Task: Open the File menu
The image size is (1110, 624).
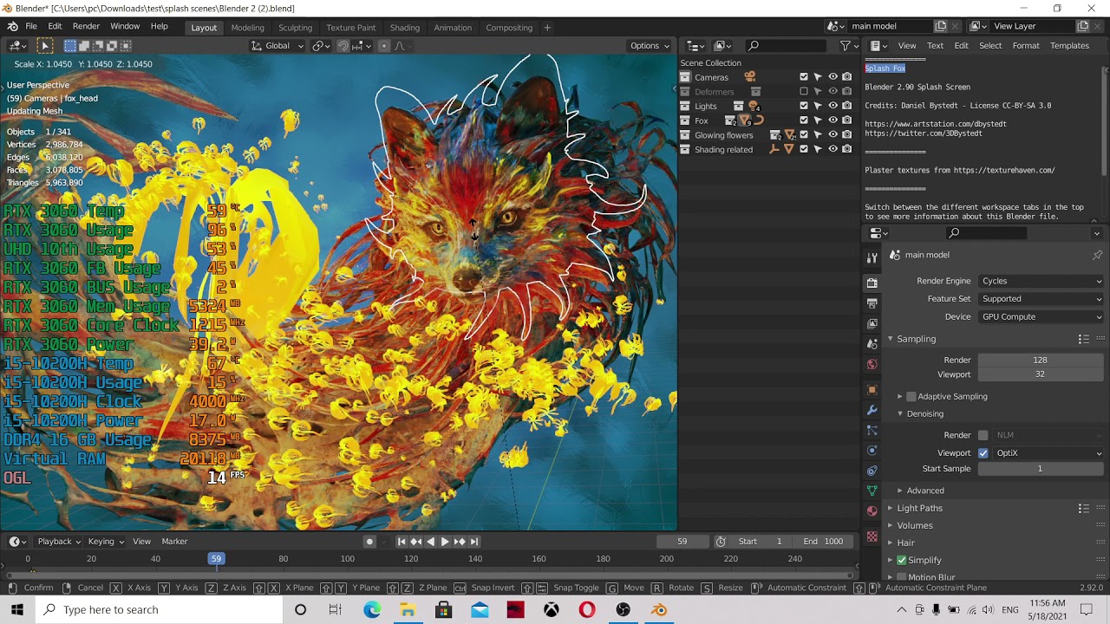Action: (x=31, y=27)
